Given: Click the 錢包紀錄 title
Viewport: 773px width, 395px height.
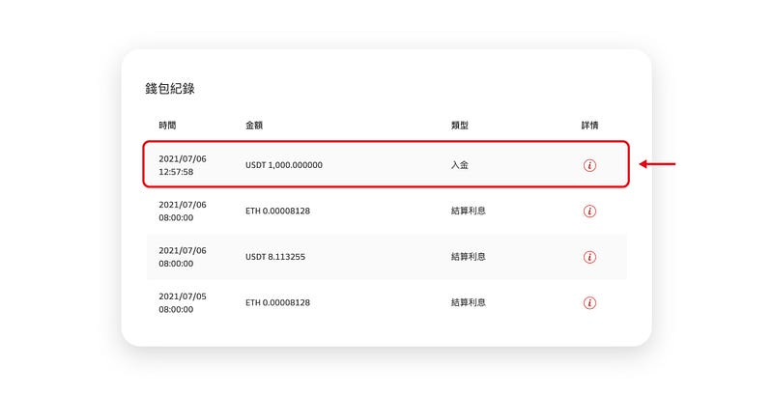Looking at the screenshot, I should (170, 89).
